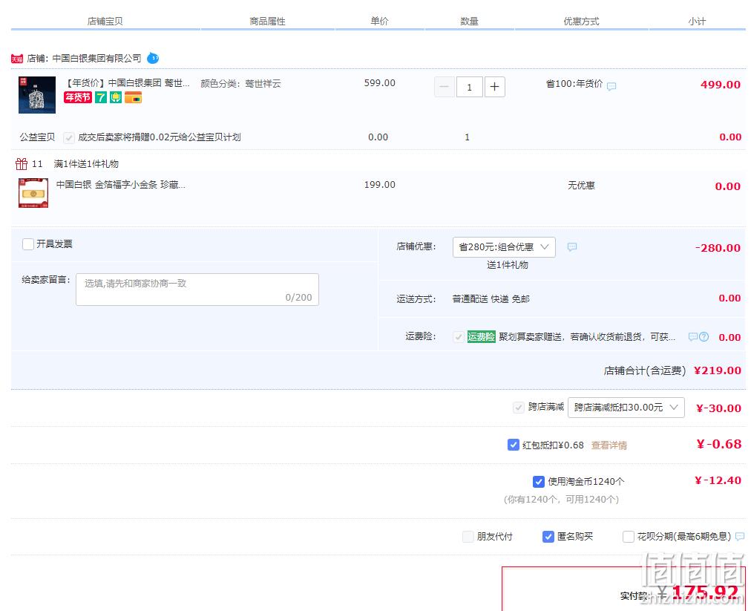Click the green shield guarantee badge
This screenshot has height=611, width=751.
pyautogui.click(x=116, y=97)
